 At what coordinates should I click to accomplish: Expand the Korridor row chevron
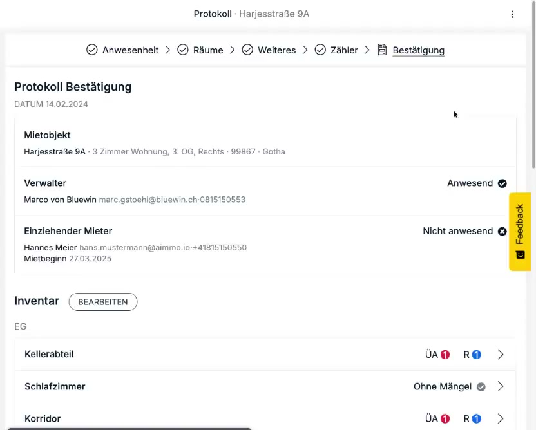501,419
